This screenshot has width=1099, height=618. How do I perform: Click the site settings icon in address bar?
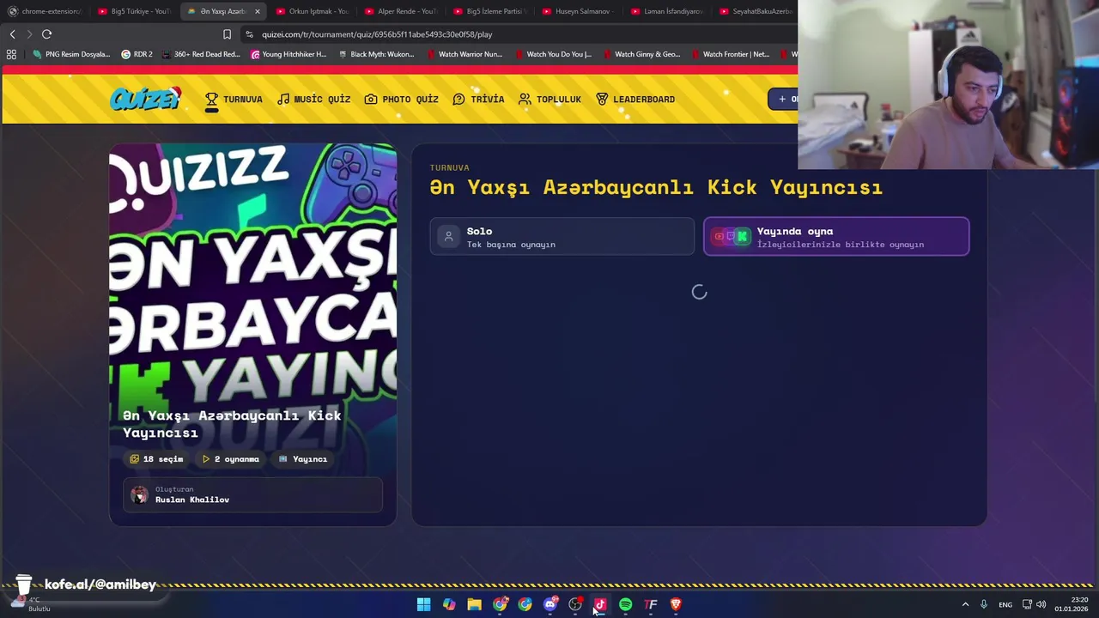249,34
